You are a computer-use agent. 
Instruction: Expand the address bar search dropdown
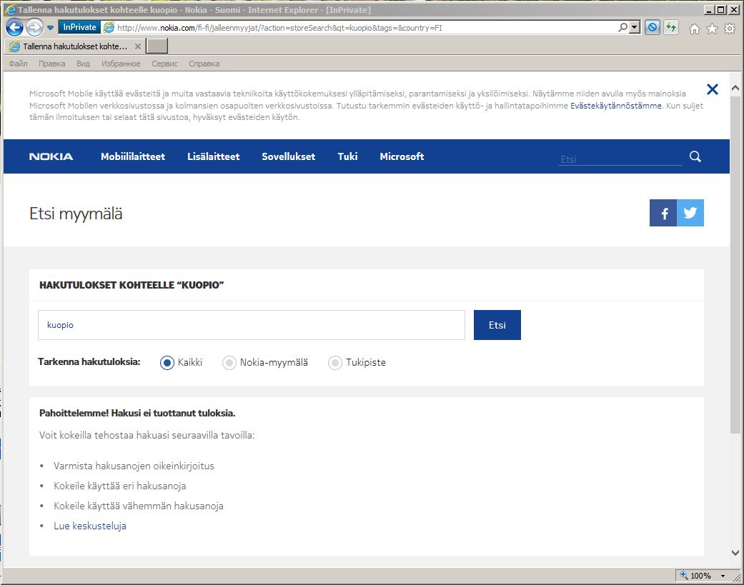635,28
